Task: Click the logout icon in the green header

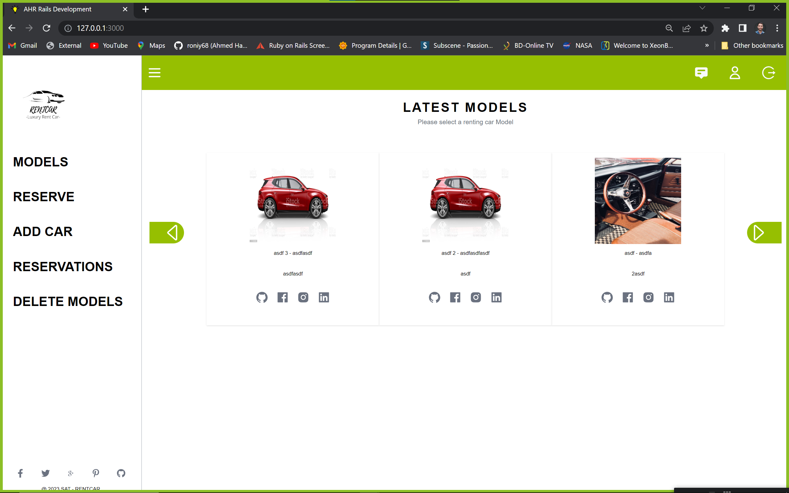Action: click(x=768, y=73)
